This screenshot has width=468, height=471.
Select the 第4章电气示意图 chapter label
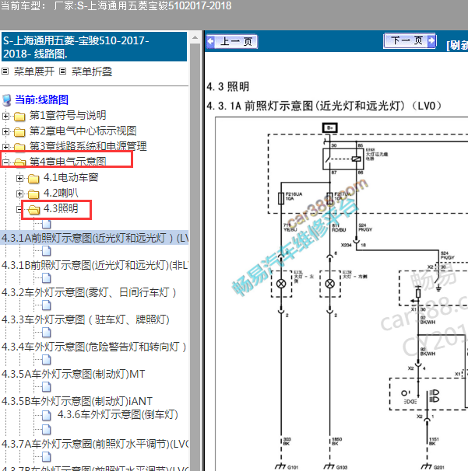click(x=68, y=162)
